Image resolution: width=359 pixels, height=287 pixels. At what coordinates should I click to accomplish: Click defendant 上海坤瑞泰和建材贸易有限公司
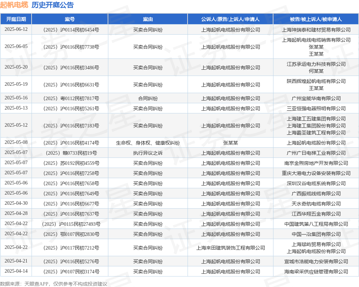316,30
